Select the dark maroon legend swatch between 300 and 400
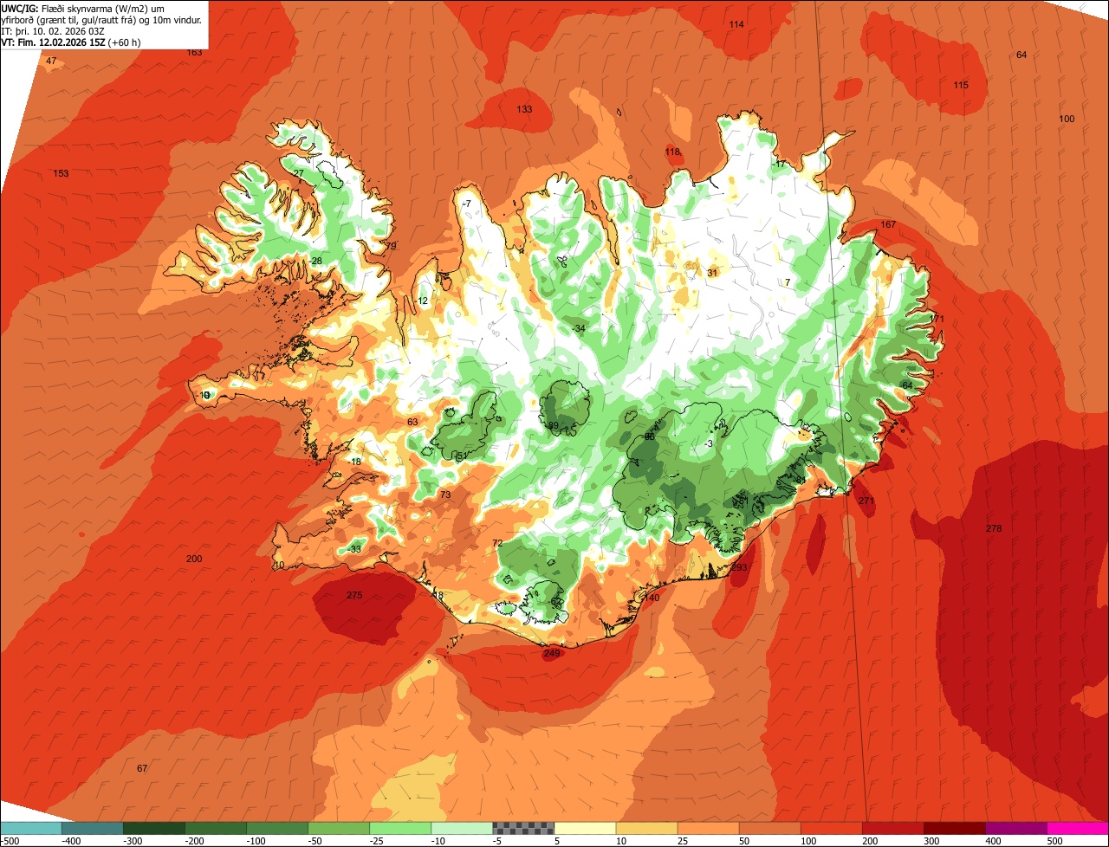The height and width of the screenshot is (847, 1109). pyautogui.click(x=955, y=828)
